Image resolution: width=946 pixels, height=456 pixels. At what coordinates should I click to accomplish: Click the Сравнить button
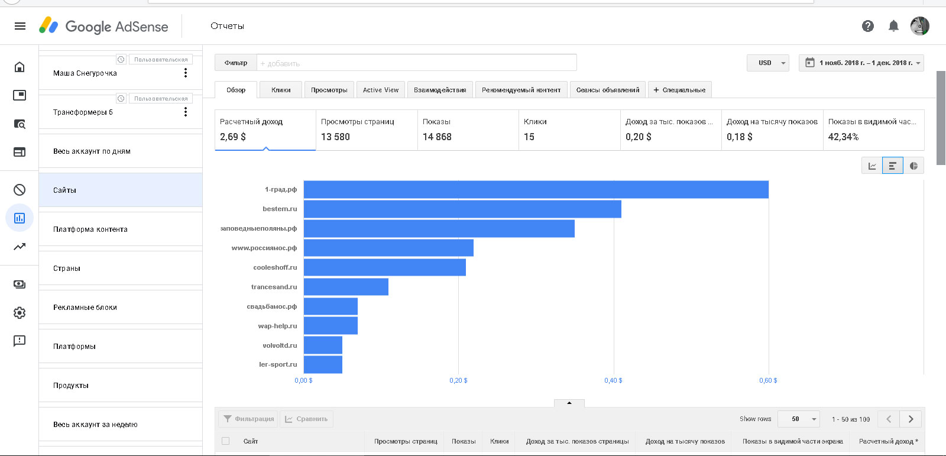(306, 419)
